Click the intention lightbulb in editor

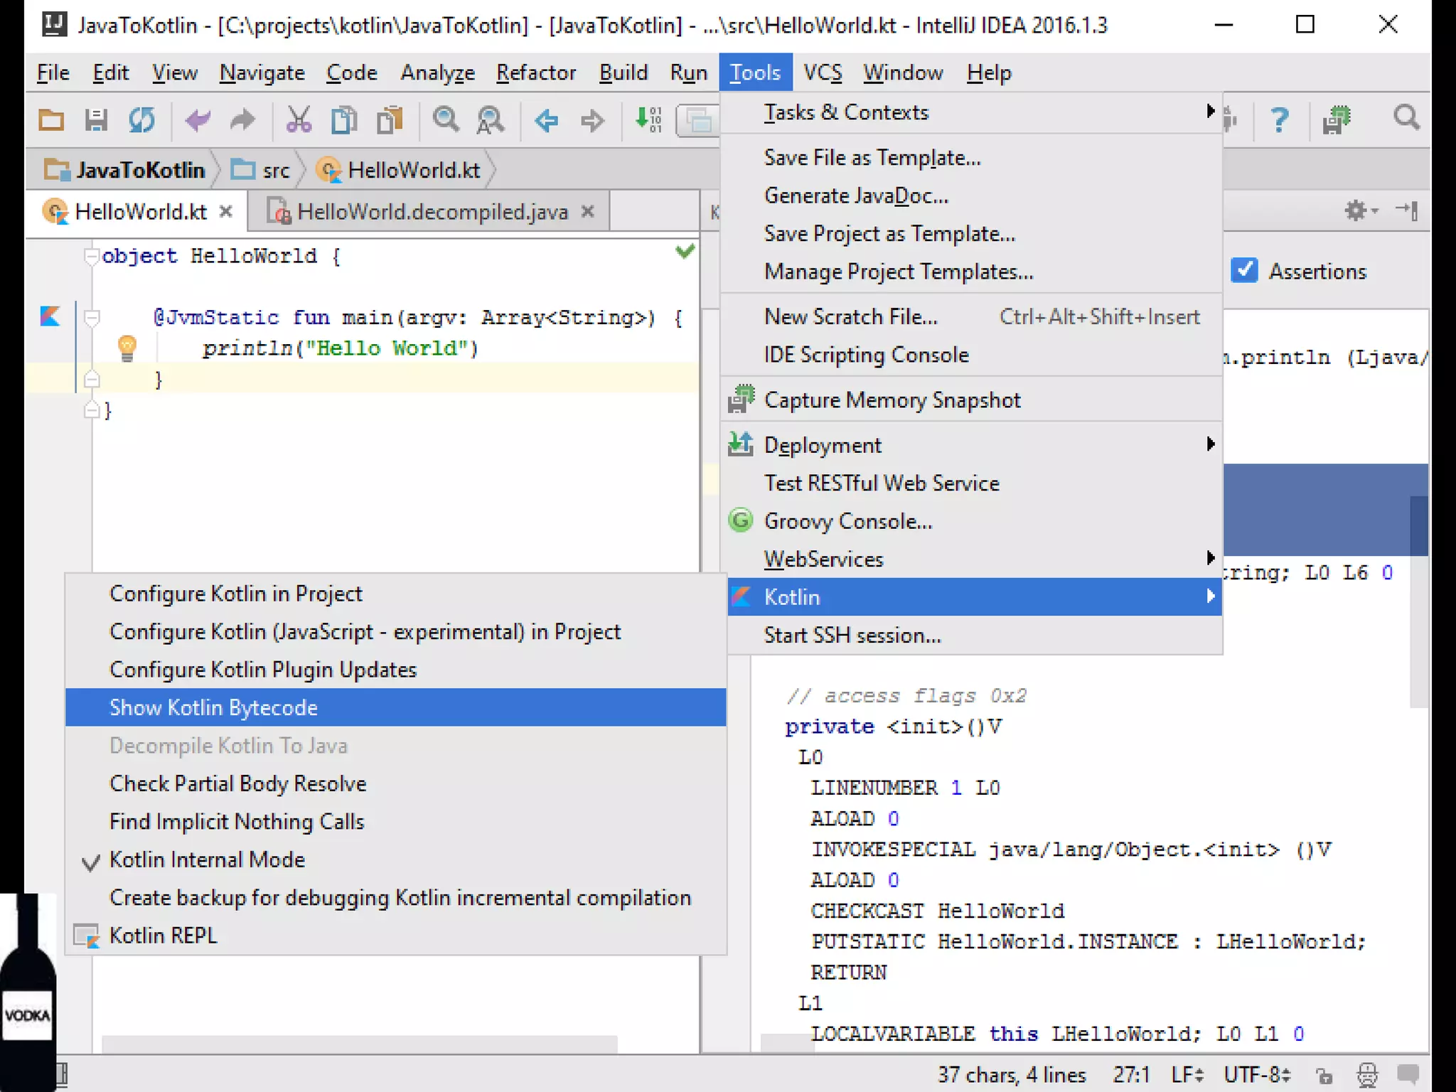(127, 348)
